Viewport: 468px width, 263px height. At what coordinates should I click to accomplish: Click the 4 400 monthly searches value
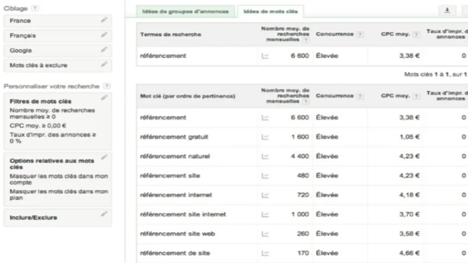click(x=300, y=156)
